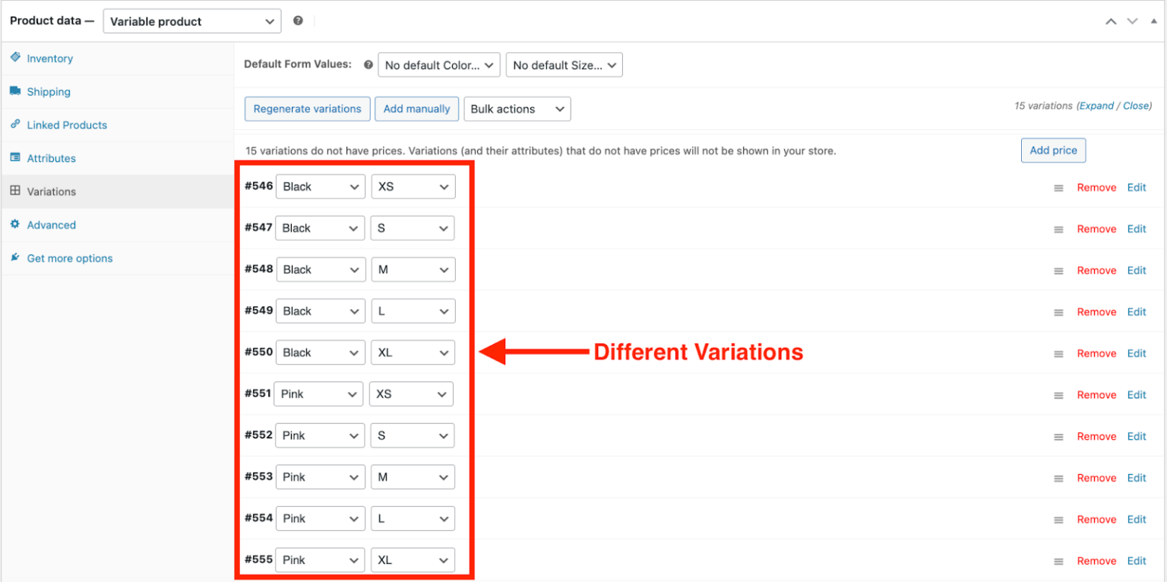Image resolution: width=1167 pixels, height=582 pixels.
Task: Open the Variable product dropdown
Action: 191,21
